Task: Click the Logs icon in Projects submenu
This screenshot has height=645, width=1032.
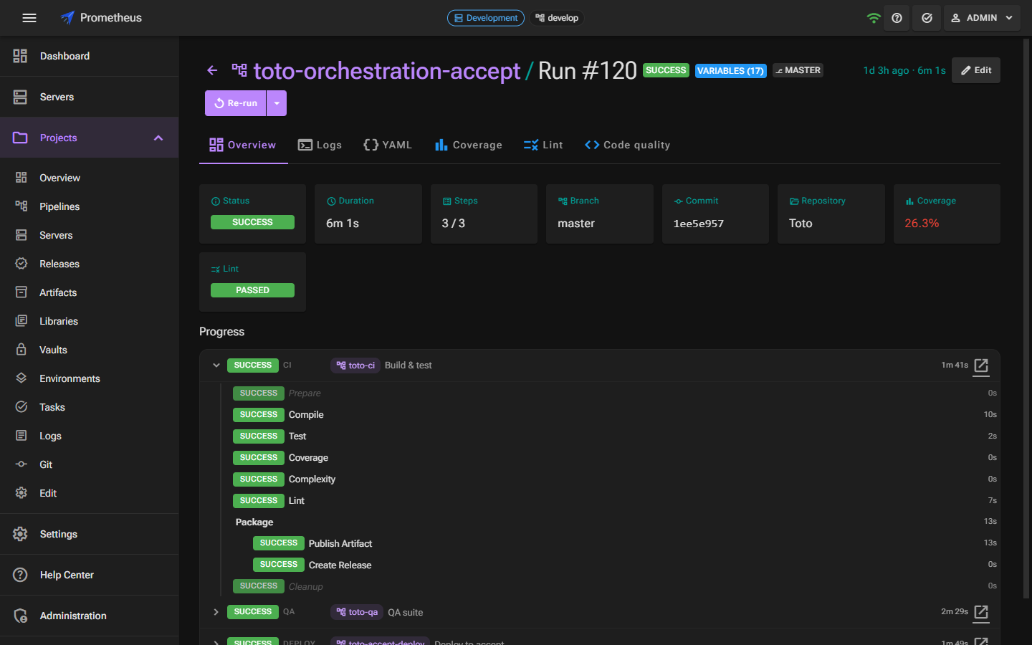Action: click(x=21, y=436)
